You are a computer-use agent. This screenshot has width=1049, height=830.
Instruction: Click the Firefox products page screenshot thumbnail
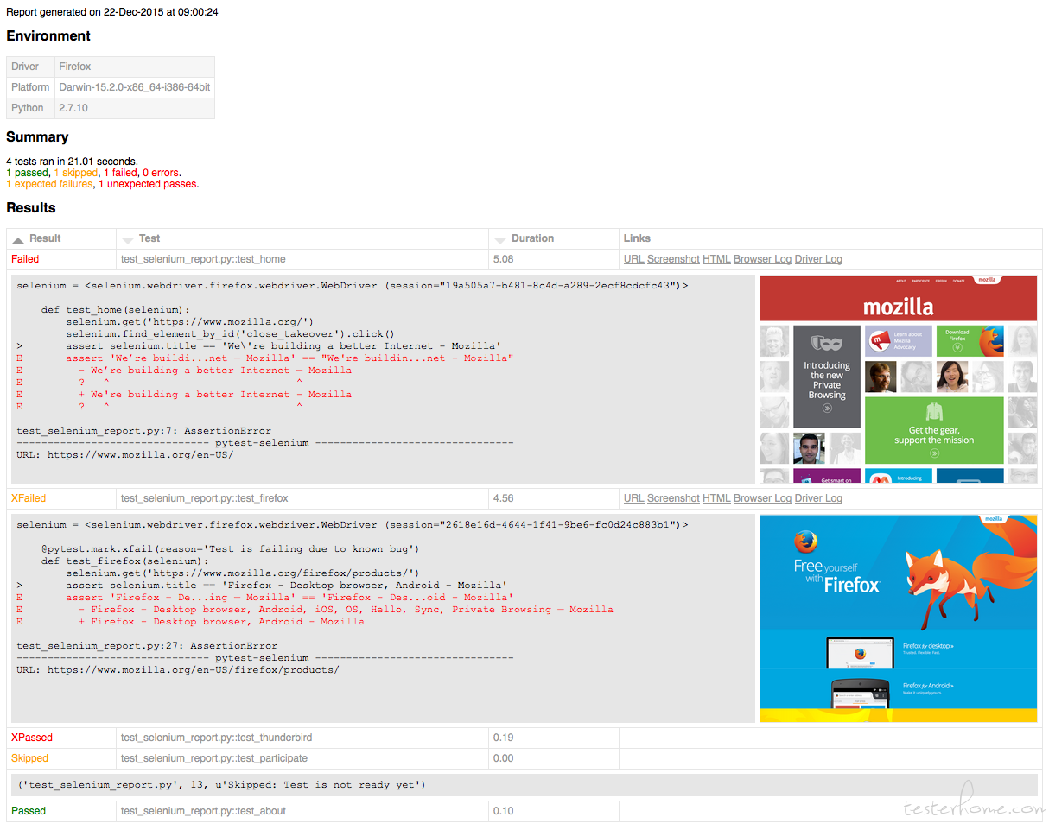(x=898, y=618)
